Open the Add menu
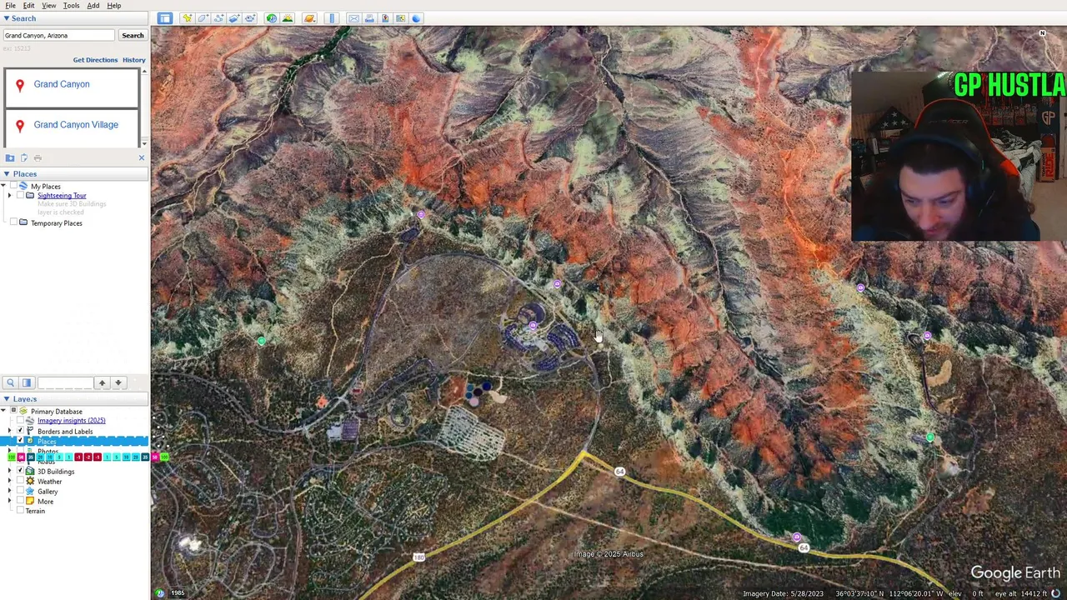 [x=93, y=6]
